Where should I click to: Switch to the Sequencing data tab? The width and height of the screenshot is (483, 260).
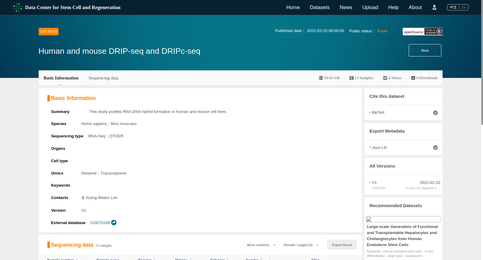104,78
